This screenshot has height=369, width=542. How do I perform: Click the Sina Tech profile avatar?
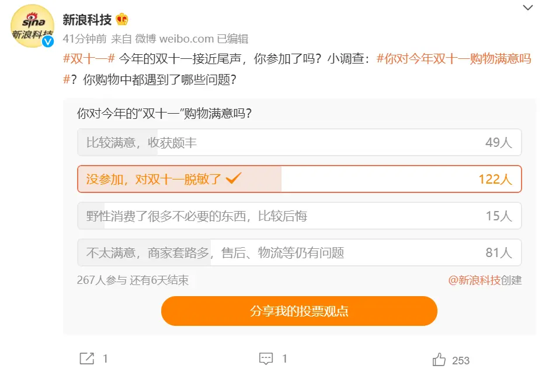tap(33, 26)
